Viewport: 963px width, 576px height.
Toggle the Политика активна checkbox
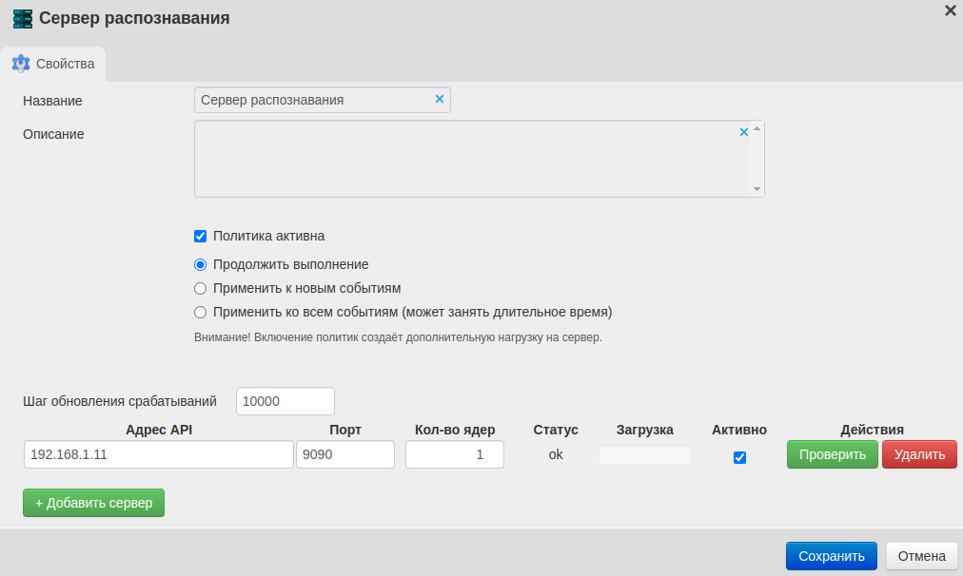pos(200,236)
